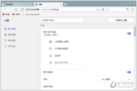Select the 上网导航（推荐）radio option
Screen dimensions: 137x91
51,42
